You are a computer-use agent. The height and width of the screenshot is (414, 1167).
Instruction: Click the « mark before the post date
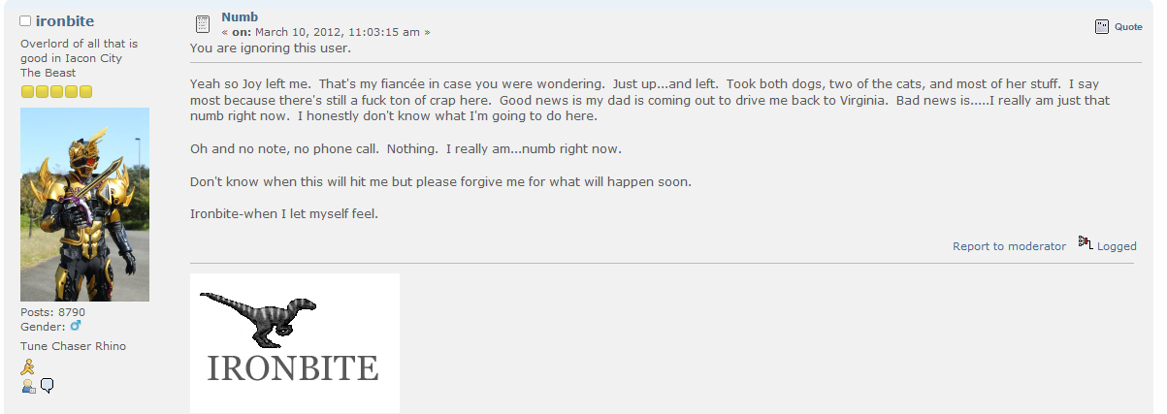[x=225, y=32]
